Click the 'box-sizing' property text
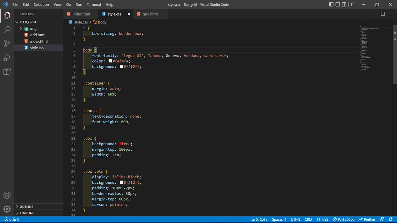 click(103, 33)
